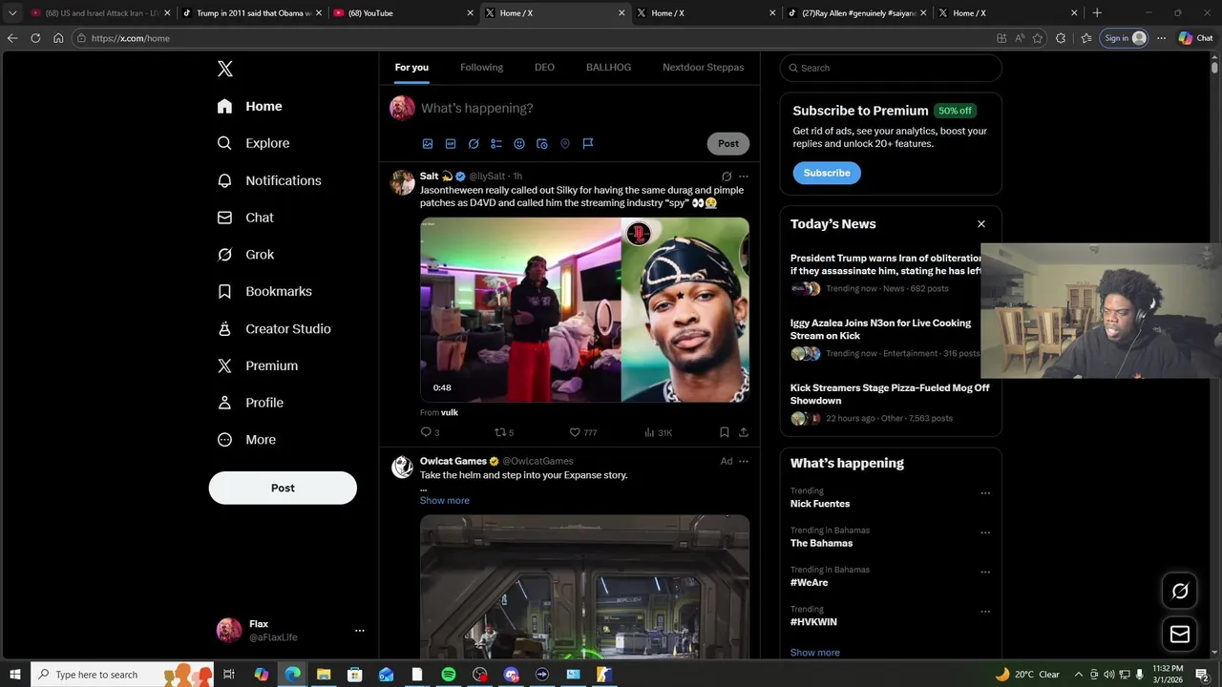Switch to the Nextdoor Steppas tab
1222x687 pixels.
703,68
